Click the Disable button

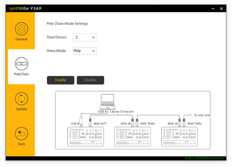(90, 80)
